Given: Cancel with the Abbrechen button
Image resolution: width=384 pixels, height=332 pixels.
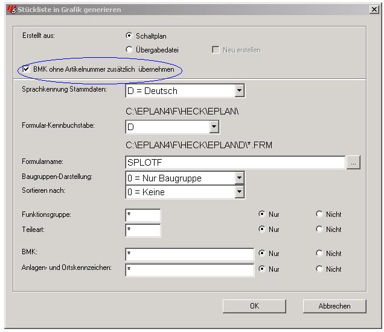Looking at the screenshot, I should (x=334, y=306).
